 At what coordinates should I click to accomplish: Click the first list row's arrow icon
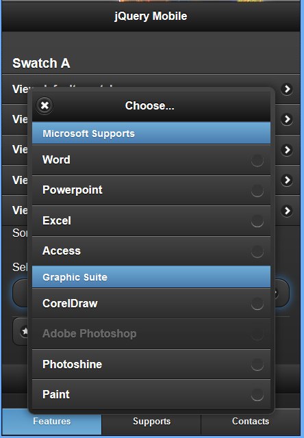(287, 89)
